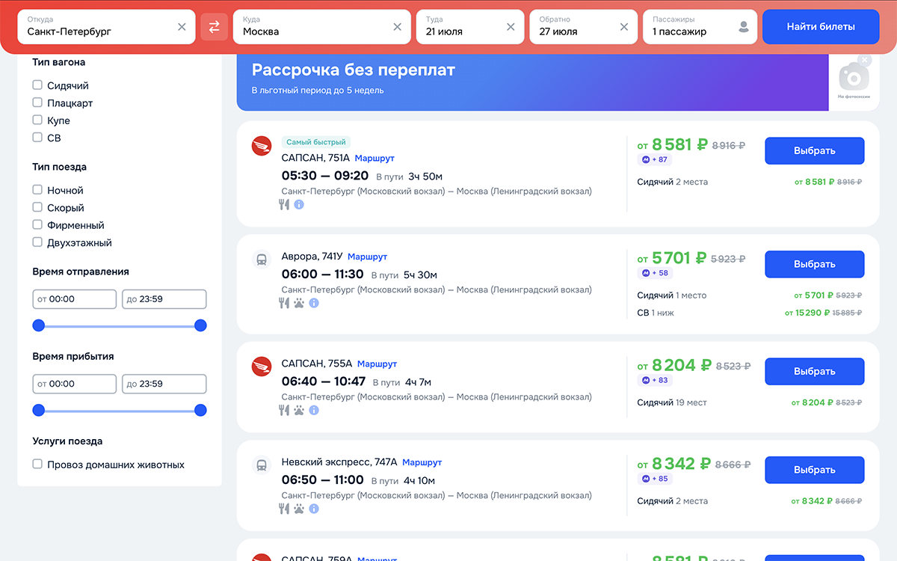Click the info icon under Невский экспресс
This screenshot has width=897, height=561.
click(x=314, y=509)
